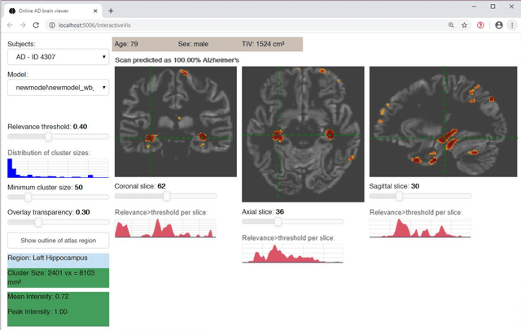Open the Chrome three-dot menu
This screenshot has height=330, width=521.
click(x=511, y=25)
